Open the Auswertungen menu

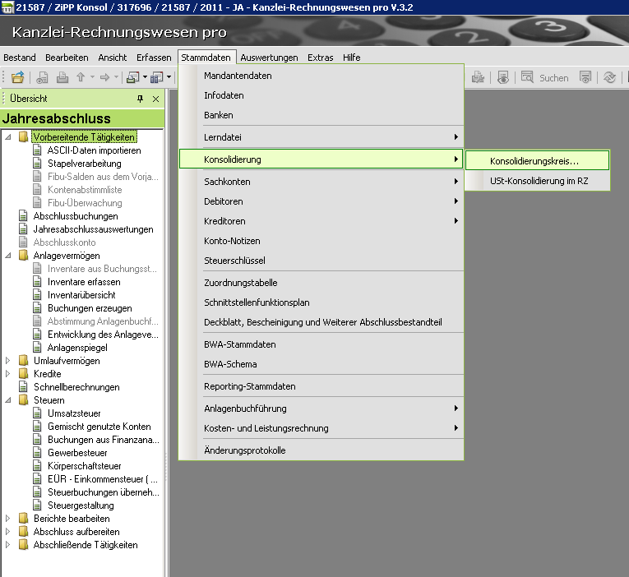[x=269, y=58]
